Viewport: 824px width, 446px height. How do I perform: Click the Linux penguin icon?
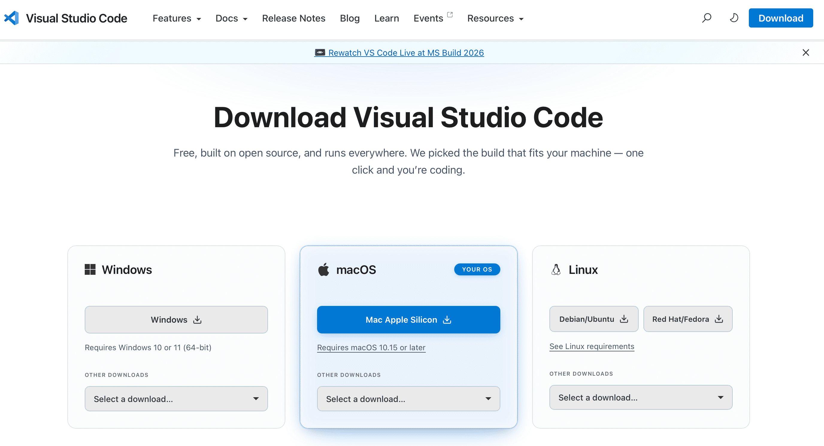click(x=556, y=269)
